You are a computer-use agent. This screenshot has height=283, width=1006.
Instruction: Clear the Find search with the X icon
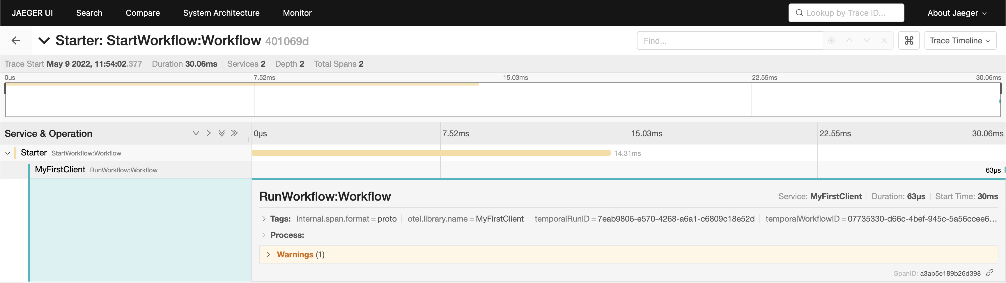(885, 41)
